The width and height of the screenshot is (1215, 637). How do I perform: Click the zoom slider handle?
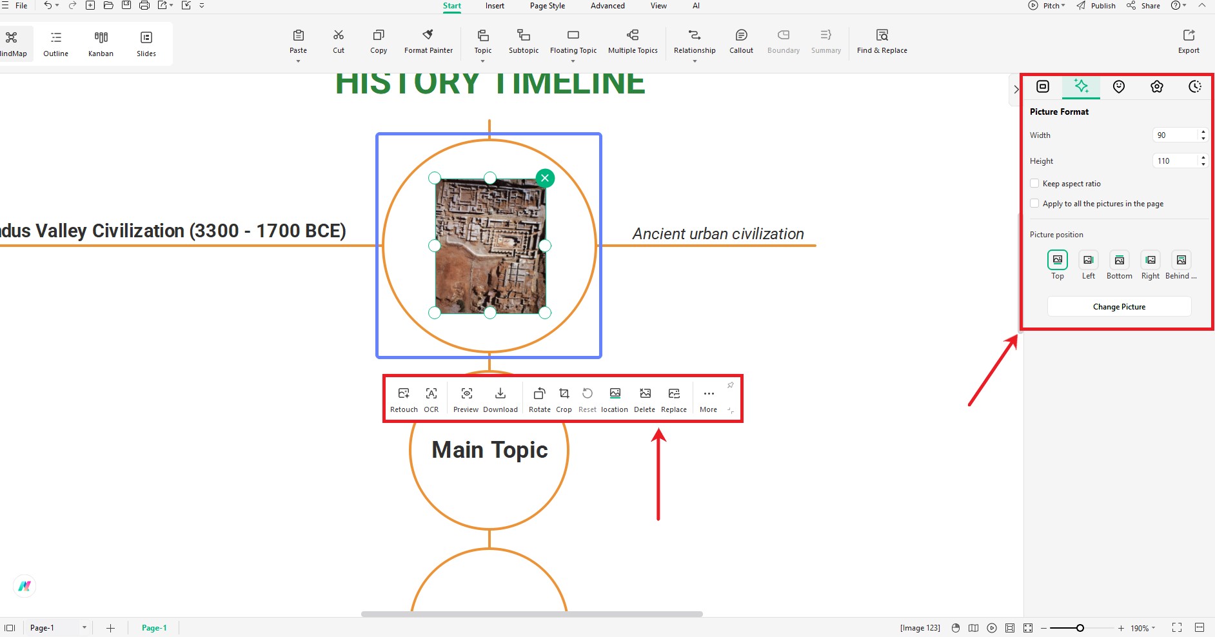[x=1080, y=628]
